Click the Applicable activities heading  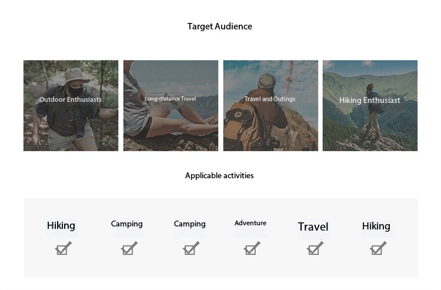pos(219,175)
